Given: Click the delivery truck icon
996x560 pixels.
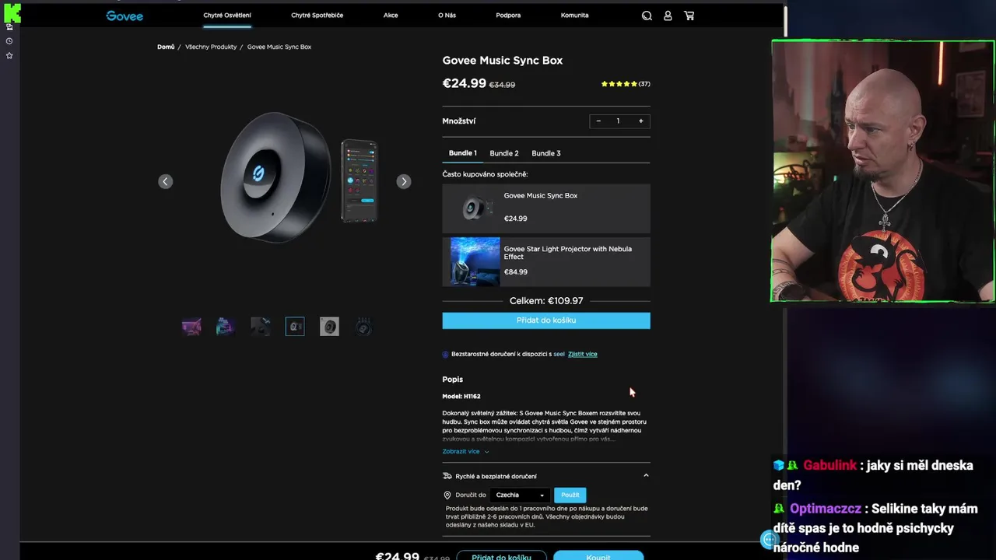Looking at the screenshot, I should tap(447, 476).
